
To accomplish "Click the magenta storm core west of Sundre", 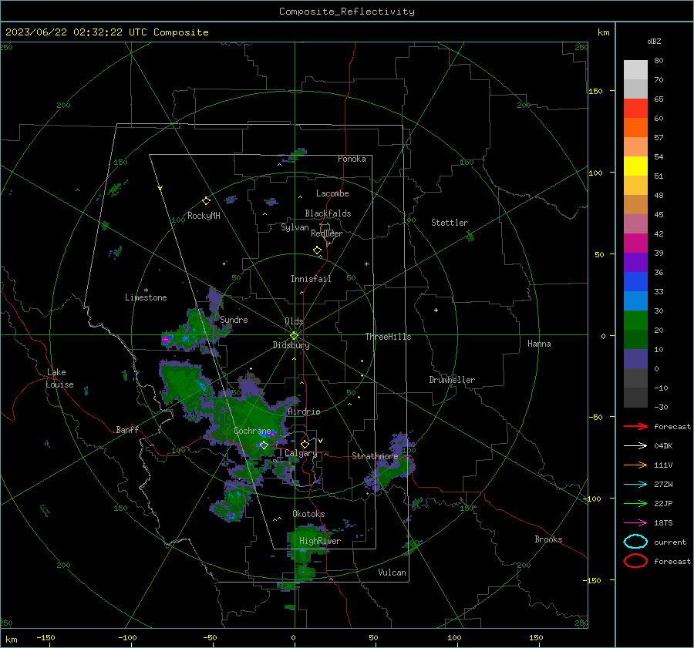I will [167, 340].
